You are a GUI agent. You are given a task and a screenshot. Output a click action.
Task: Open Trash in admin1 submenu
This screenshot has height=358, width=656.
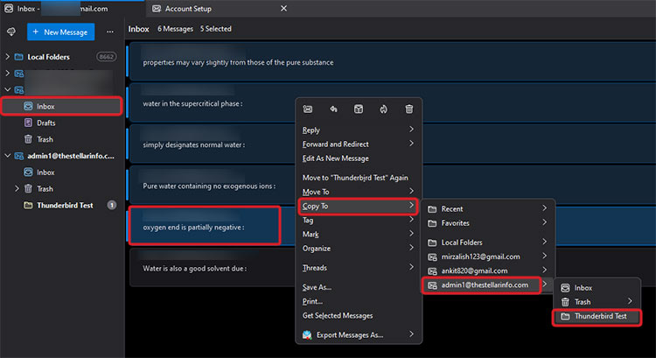click(x=597, y=302)
